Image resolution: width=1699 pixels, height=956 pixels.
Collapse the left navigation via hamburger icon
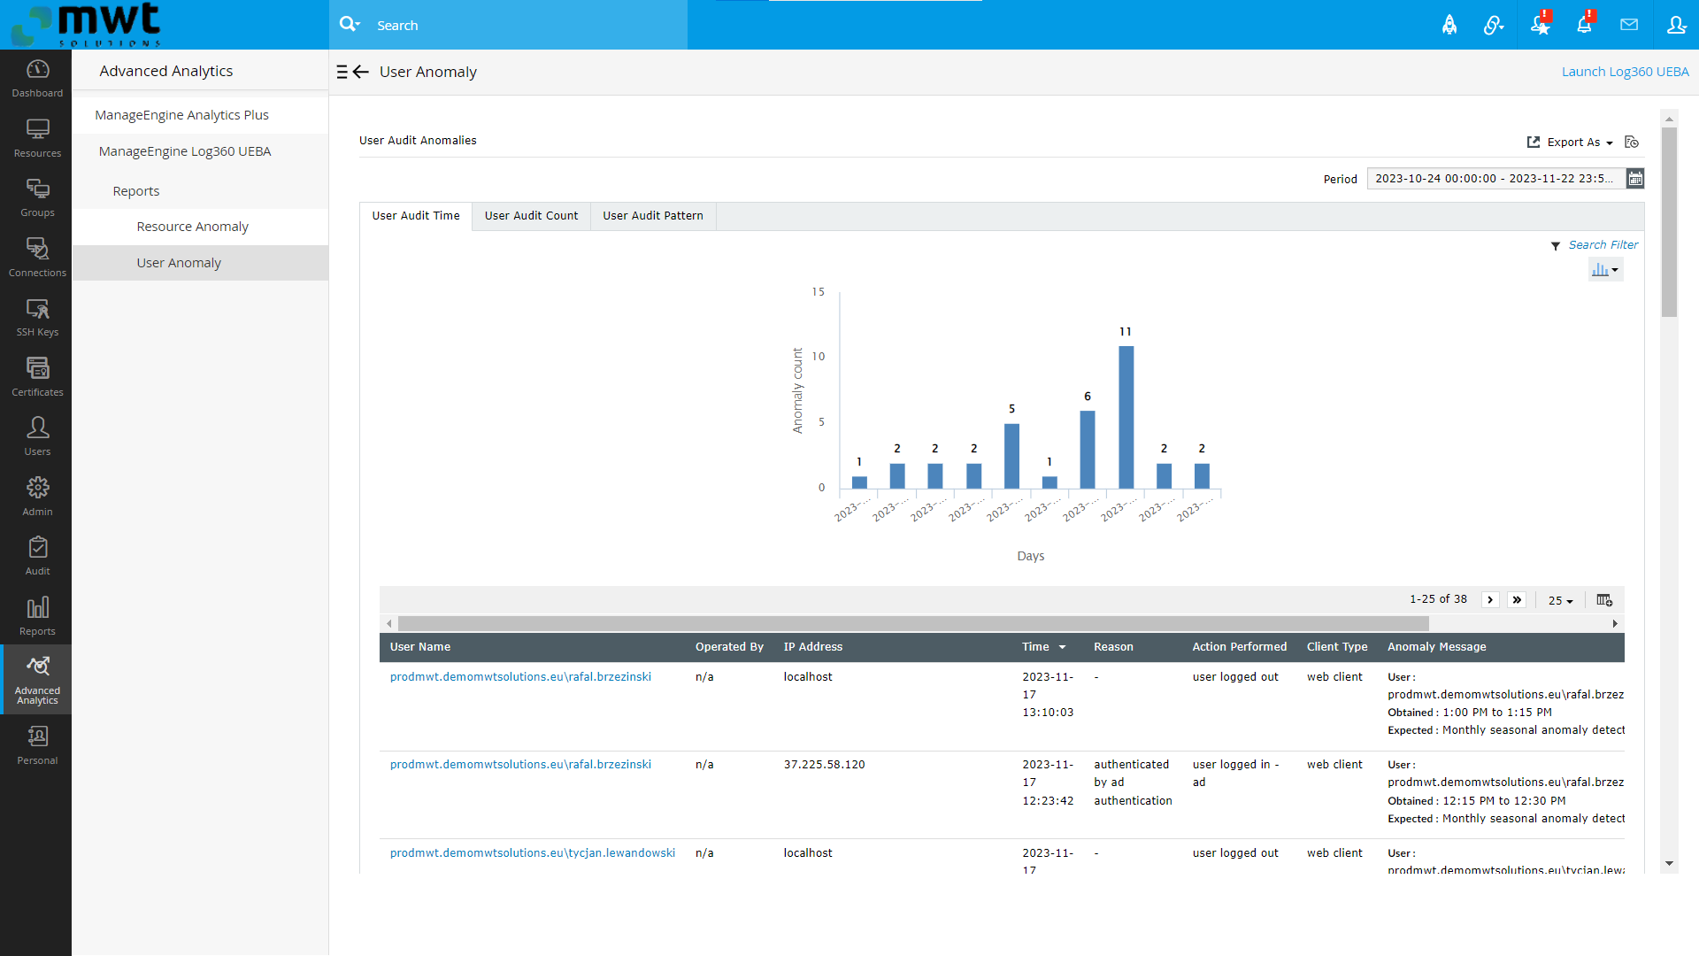342,72
